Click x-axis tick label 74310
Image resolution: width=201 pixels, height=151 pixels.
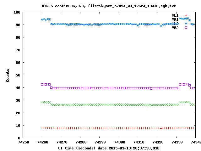click(139, 142)
